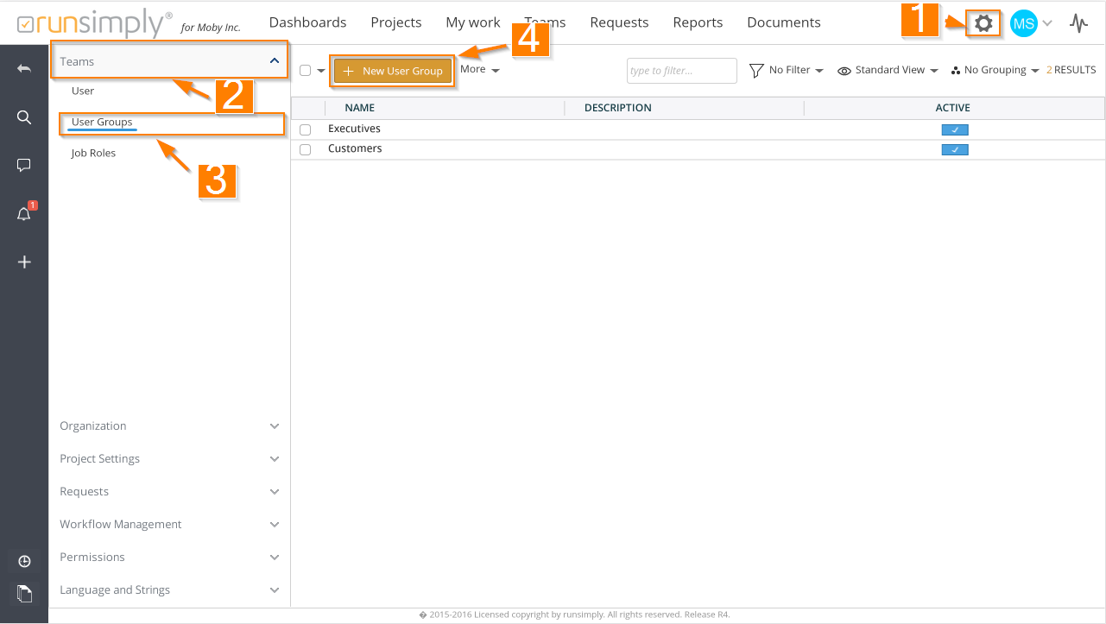The width and height of the screenshot is (1106, 624).
Task: Check the Customers row checkbox
Action: [305, 149]
